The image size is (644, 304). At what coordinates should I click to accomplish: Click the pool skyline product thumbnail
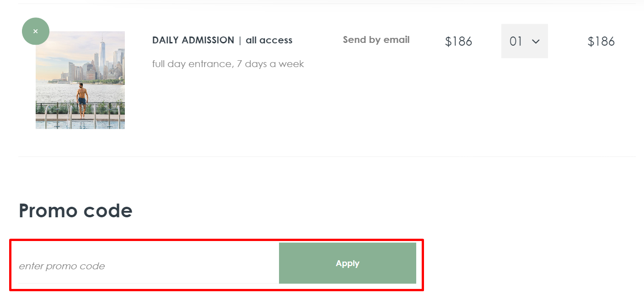(80, 80)
